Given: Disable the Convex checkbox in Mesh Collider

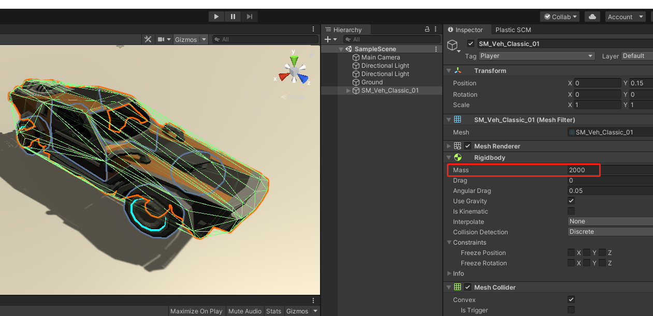Looking at the screenshot, I should pos(571,299).
